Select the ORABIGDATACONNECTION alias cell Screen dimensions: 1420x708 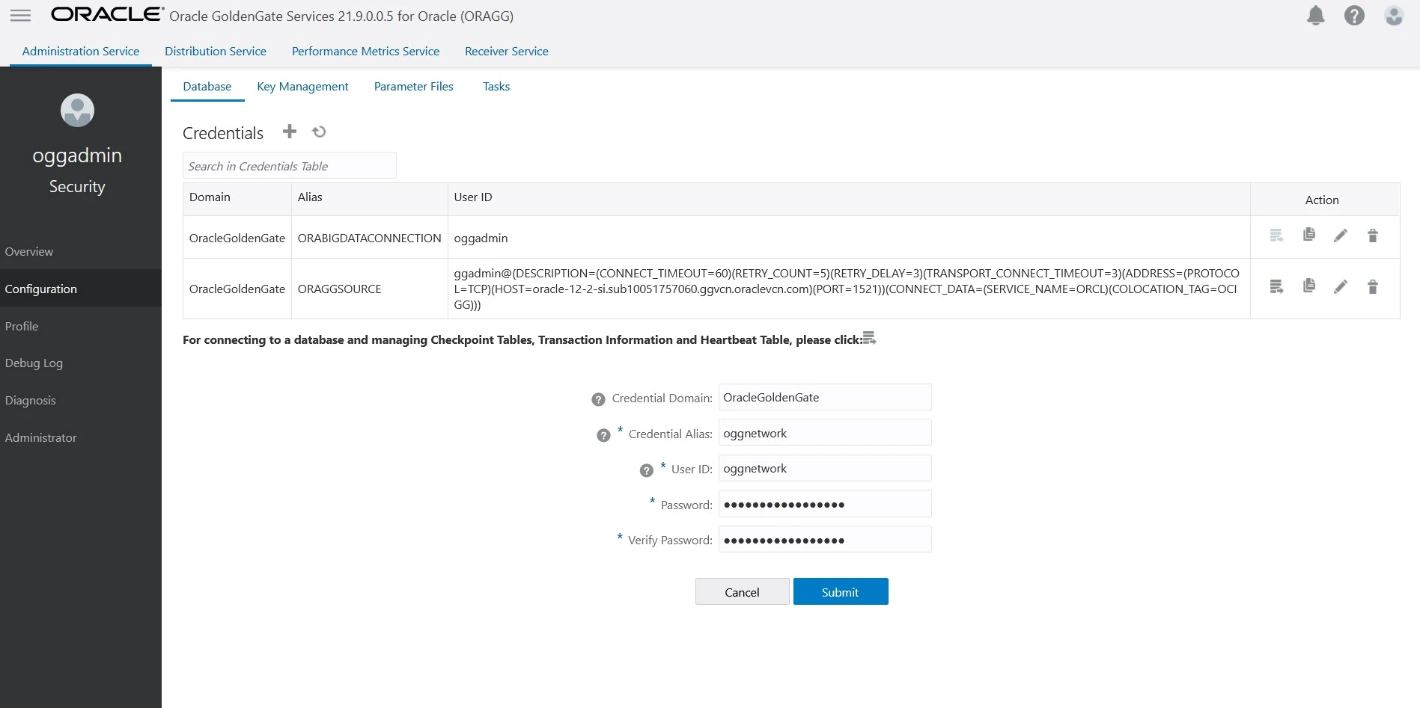click(370, 238)
